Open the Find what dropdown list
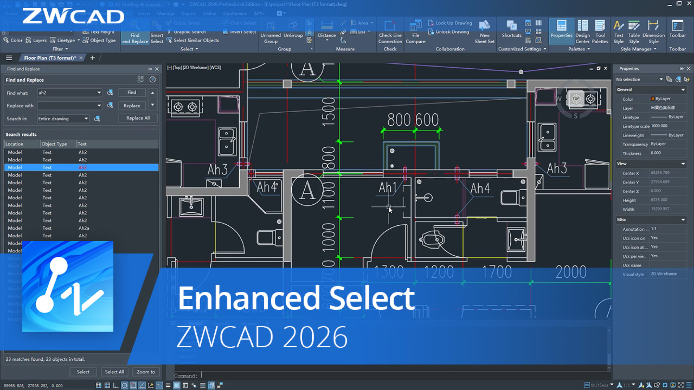Viewport: 694px width, 390px height. (99, 93)
